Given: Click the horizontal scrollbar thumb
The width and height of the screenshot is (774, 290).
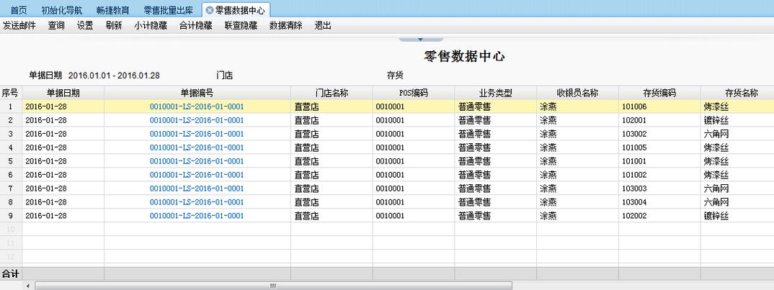Looking at the screenshot, I should point(273,286).
